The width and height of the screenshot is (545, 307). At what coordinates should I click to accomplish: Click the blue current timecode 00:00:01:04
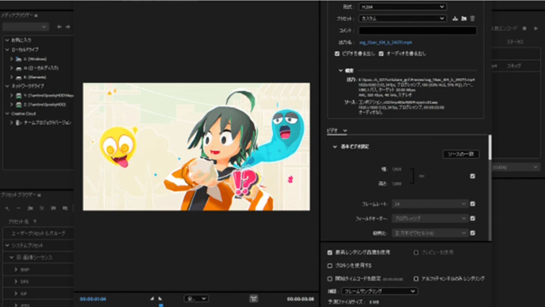coord(93,299)
